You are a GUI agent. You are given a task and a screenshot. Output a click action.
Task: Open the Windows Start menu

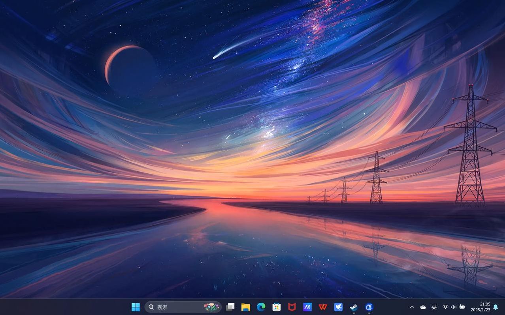[136, 307]
